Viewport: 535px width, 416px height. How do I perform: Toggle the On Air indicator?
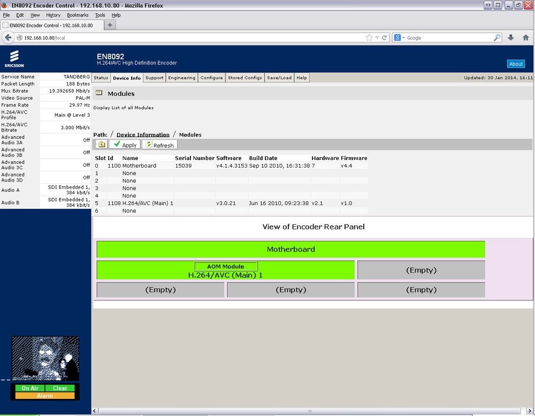[30, 388]
